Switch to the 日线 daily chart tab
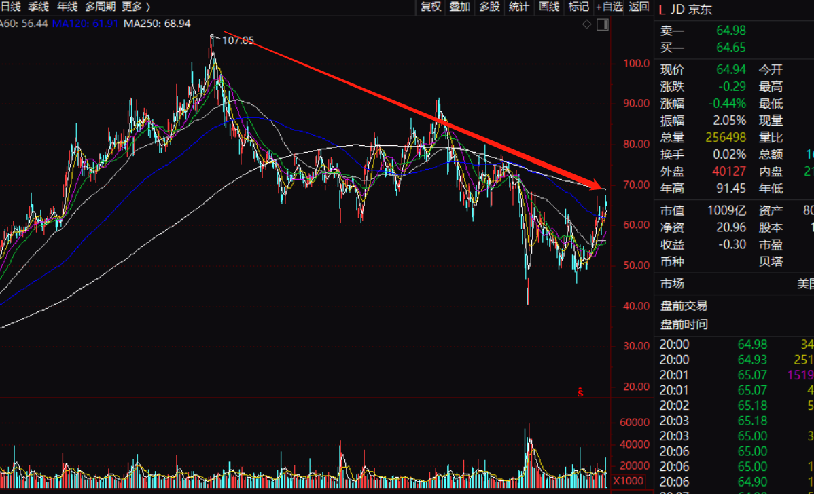This screenshot has height=494, width=814. tap(10, 7)
